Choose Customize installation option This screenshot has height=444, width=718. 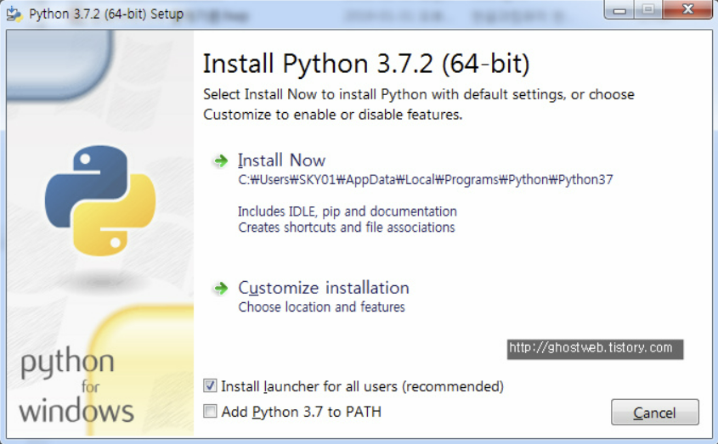coord(323,288)
